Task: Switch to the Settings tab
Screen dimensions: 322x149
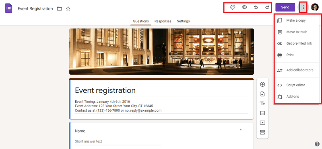Action: pos(184,21)
